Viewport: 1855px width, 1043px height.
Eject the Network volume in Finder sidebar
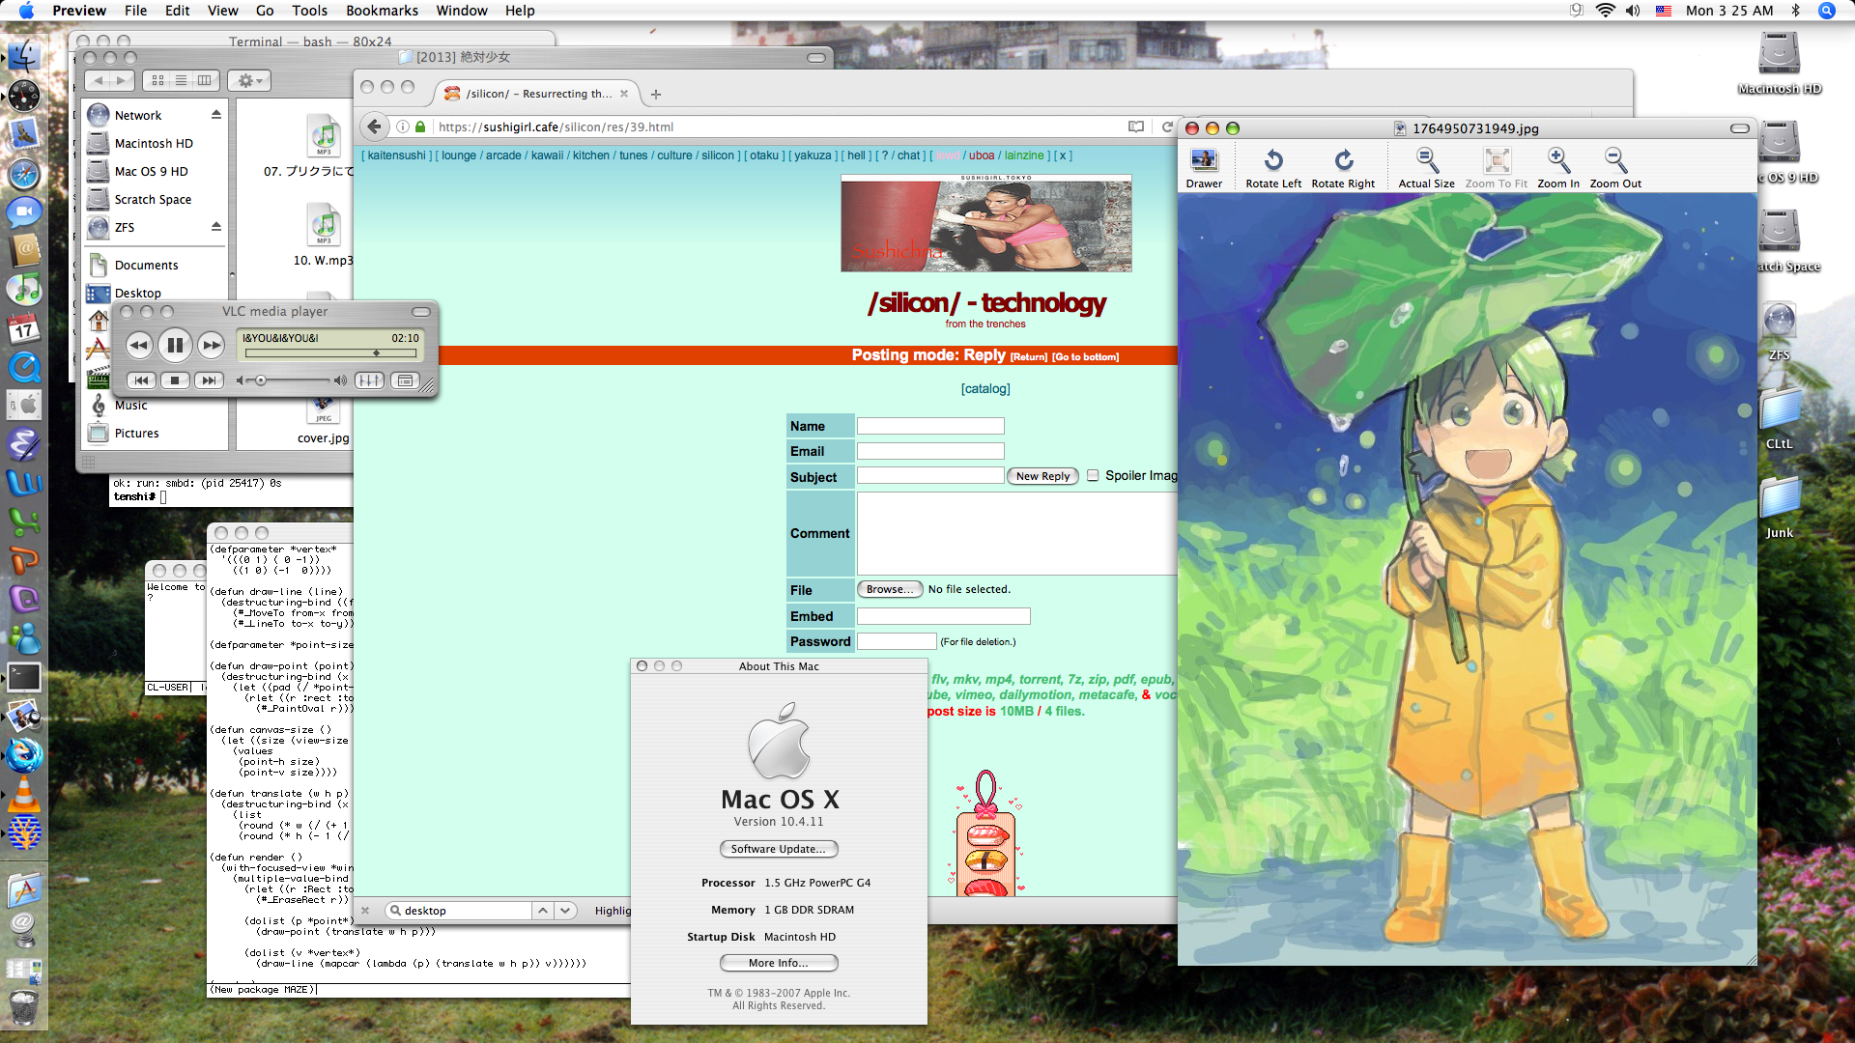tap(216, 115)
